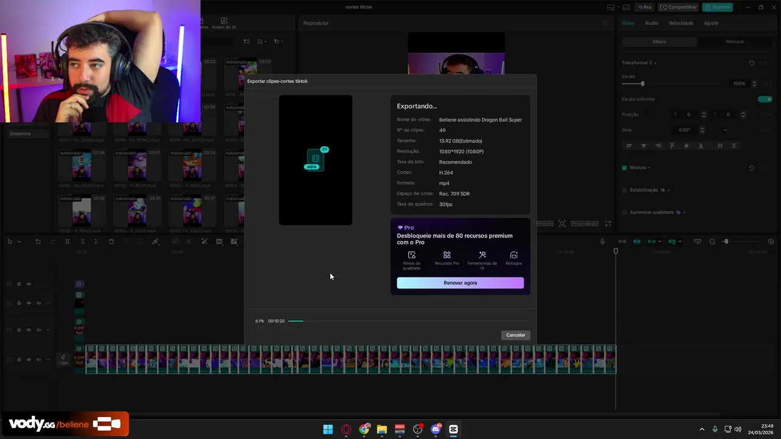The height and width of the screenshot is (439, 781).
Task: Click the Compartilhar button
Action: click(x=678, y=7)
